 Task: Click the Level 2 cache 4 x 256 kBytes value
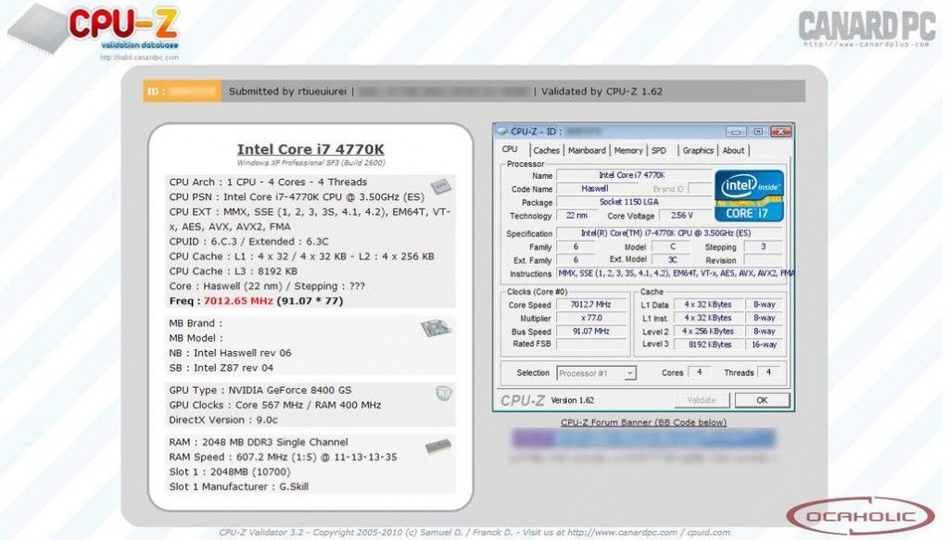click(707, 332)
